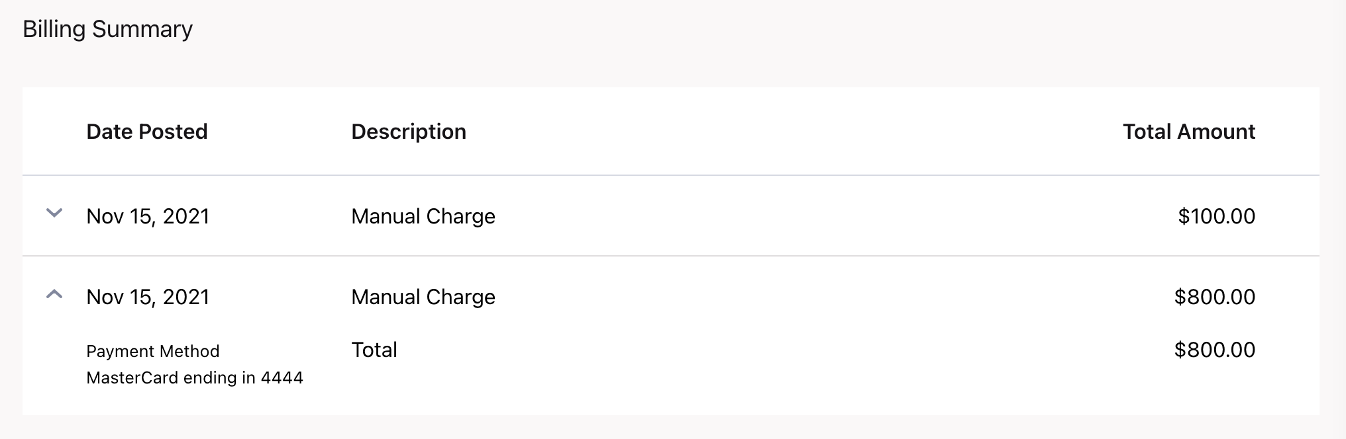Click Nov 15, 2021 date in $100.00 row

point(148,216)
